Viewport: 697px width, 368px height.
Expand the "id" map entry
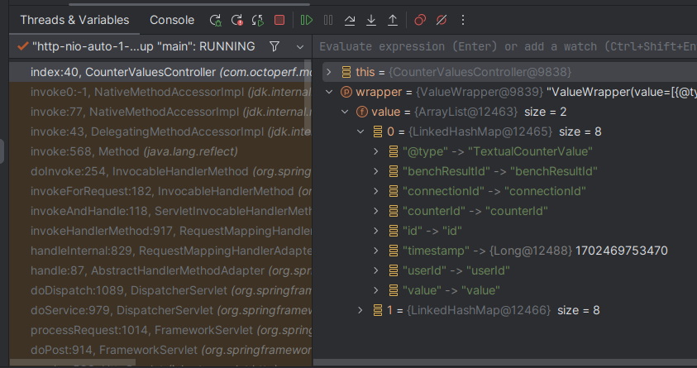click(376, 231)
